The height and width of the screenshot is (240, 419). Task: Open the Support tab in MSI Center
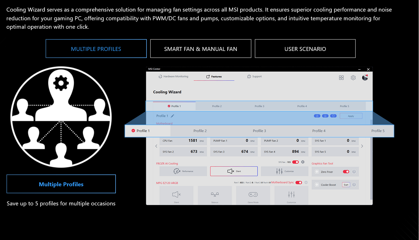point(254,77)
